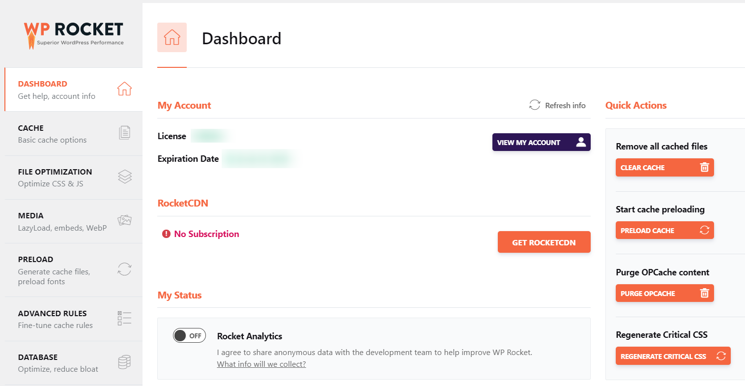Click the Preload Cache button
Viewport: 745px width, 386px height.
(665, 230)
